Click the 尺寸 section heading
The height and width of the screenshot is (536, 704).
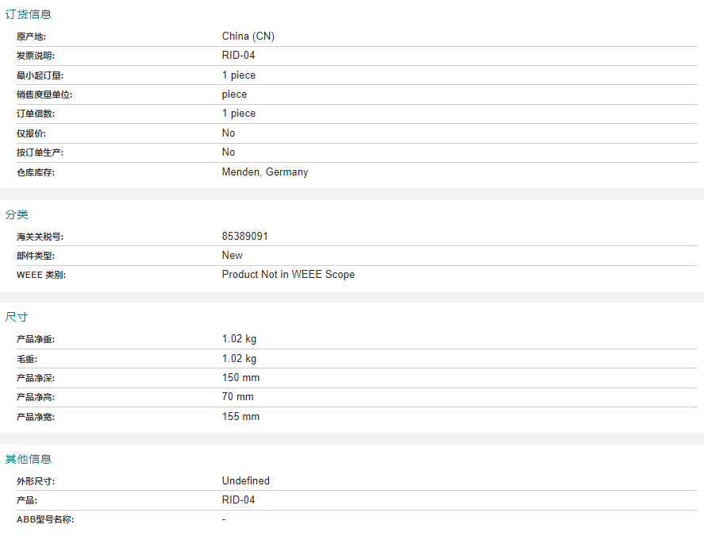tap(17, 317)
